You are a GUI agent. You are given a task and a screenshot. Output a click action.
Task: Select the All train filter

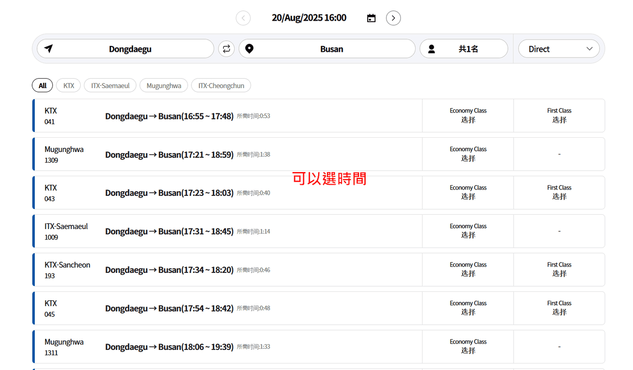tap(42, 86)
